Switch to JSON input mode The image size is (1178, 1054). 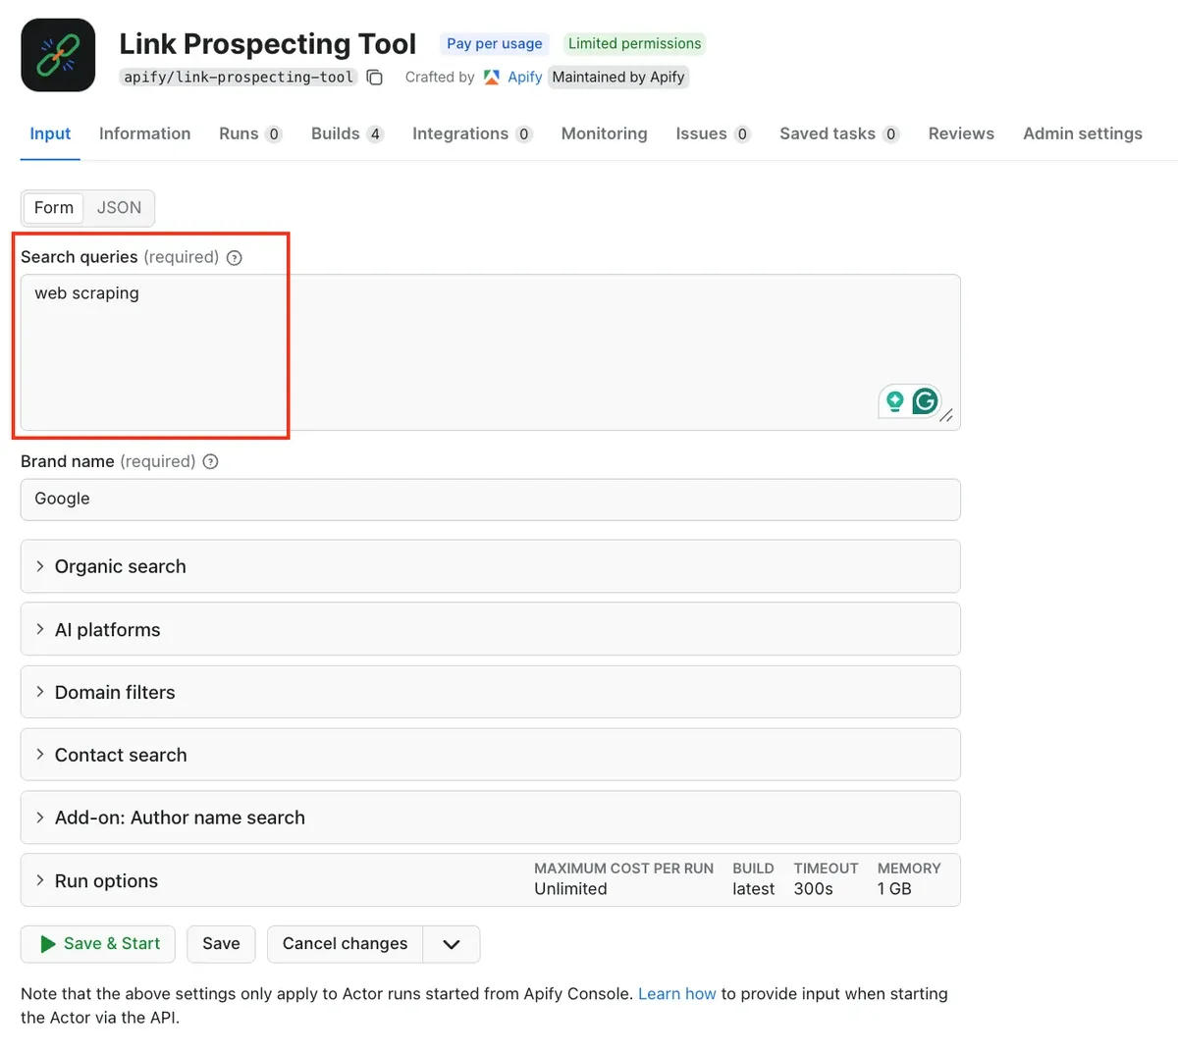(x=119, y=208)
